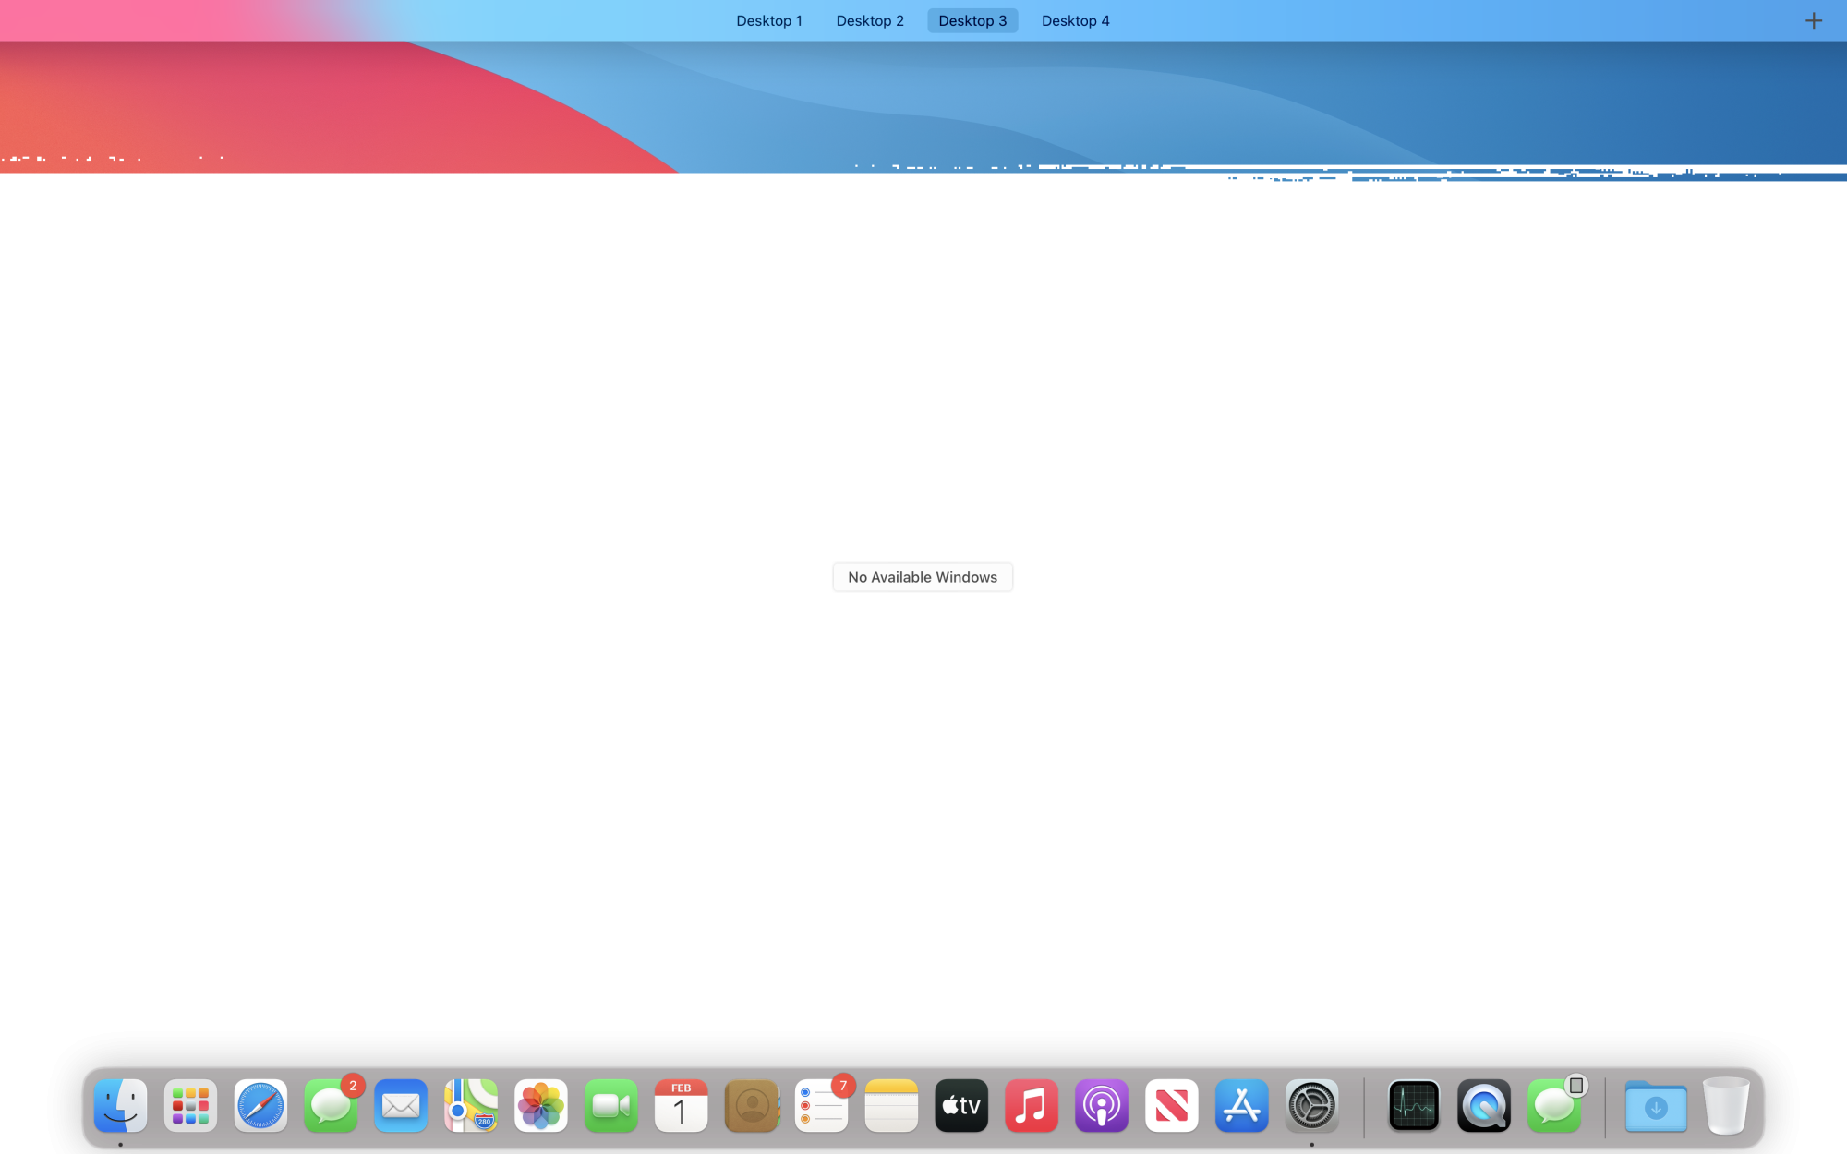Launch Safari browser from the Dock
The height and width of the screenshot is (1154, 1847).
coord(260,1105)
